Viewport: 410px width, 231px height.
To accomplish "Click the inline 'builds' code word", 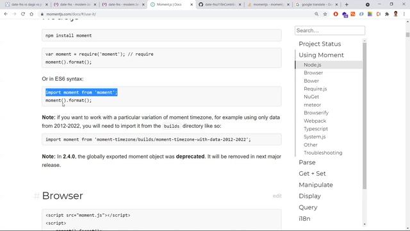I will 172,126.
